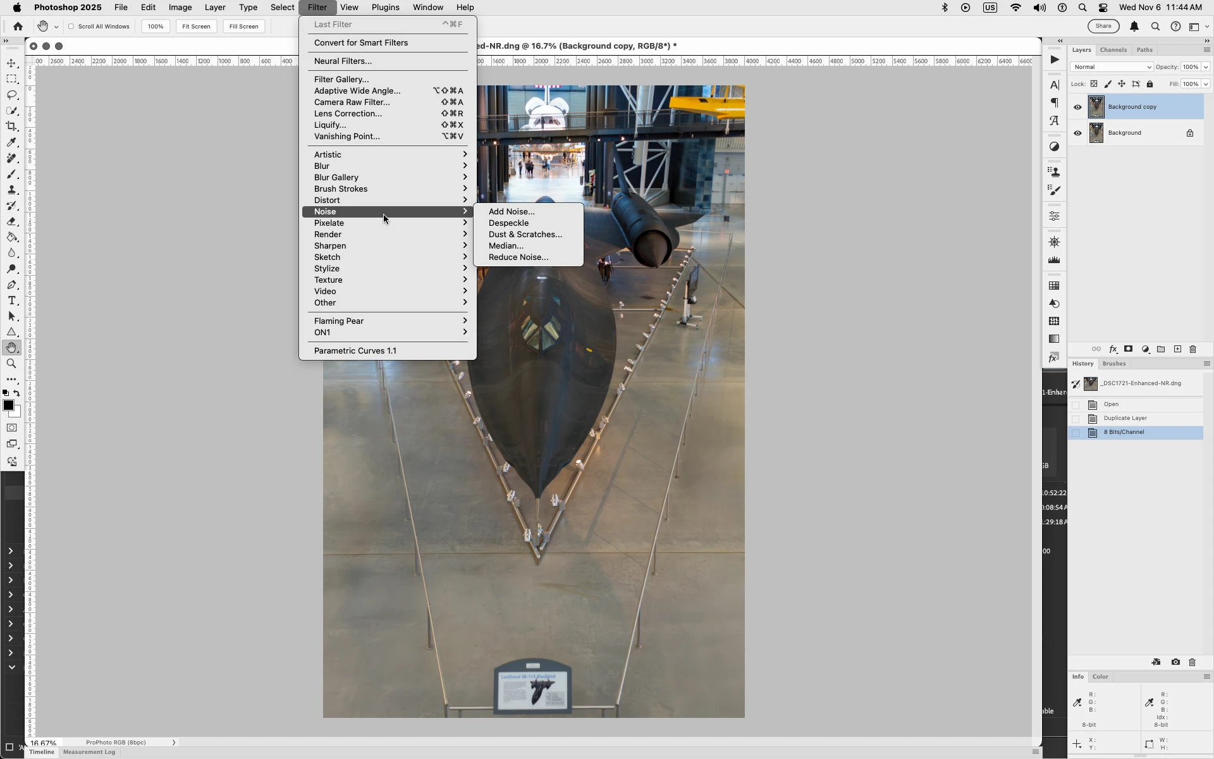
Task: Open the blend mode Normal dropdown
Action: (1111, 67)
